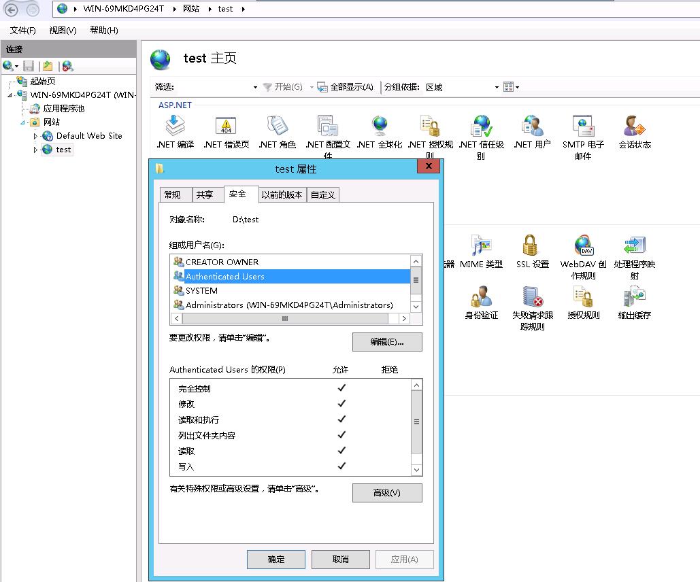Open WebDAV 创作规则 settings
The image size is (700, 582).
[x=583, y=245]
